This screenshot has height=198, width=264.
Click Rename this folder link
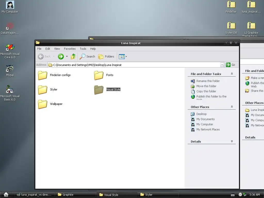coord(208,81)
